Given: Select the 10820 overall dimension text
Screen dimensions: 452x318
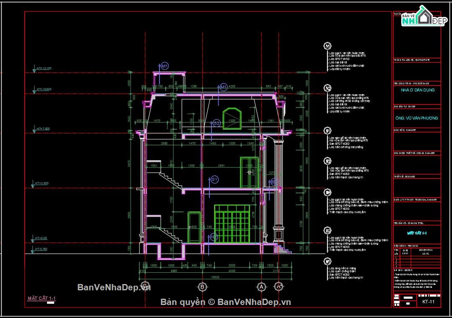Looking at the screenshot, I should pos(215,277).
